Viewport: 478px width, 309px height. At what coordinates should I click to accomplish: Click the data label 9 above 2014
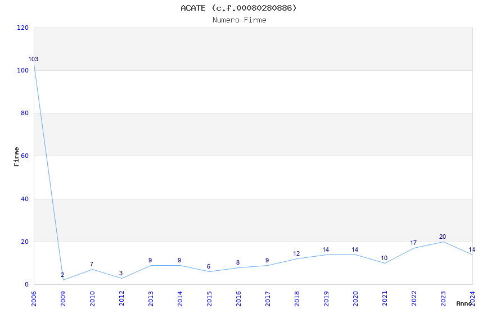(179, 260)
